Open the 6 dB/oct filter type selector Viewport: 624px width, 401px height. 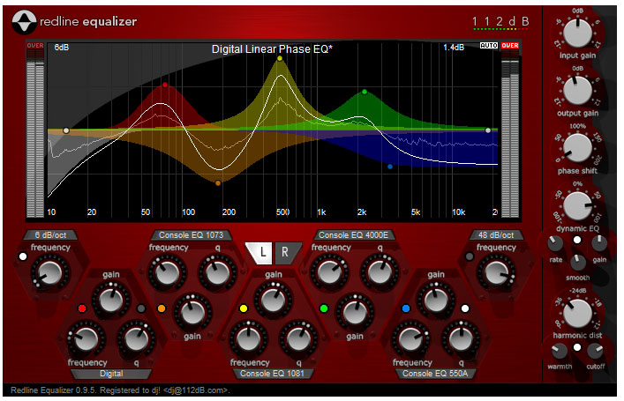50,235
